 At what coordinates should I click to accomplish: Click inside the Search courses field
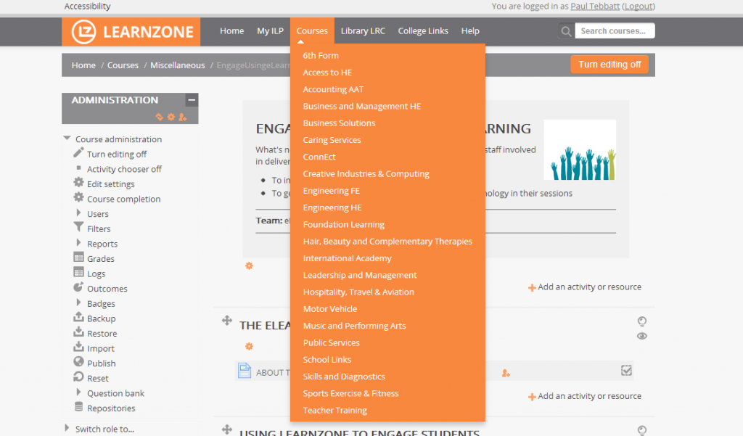pos(614,30)
